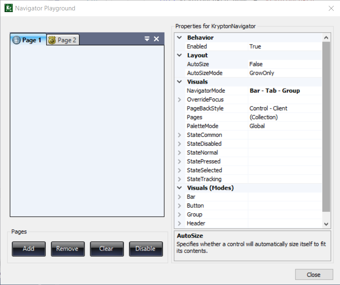Select the Enabled property name
Viewport: 340px width, 285px height.
(x=197, y=46)
